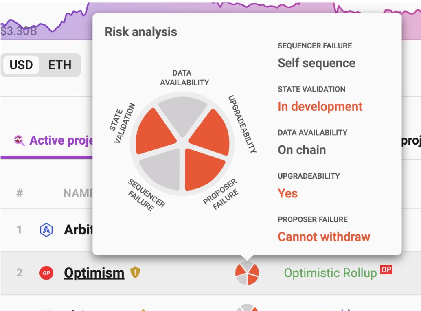Click the grey Data Availability pie slice
The image size is (421, 311).
[182, 114]
